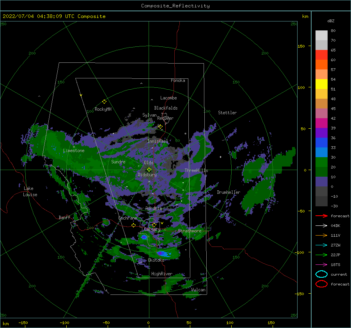The image size is (351, 328).
Task: Pick the green 22JP arrow symbol
Action: coord(321,255)
